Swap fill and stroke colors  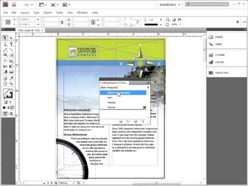[12, 90]
